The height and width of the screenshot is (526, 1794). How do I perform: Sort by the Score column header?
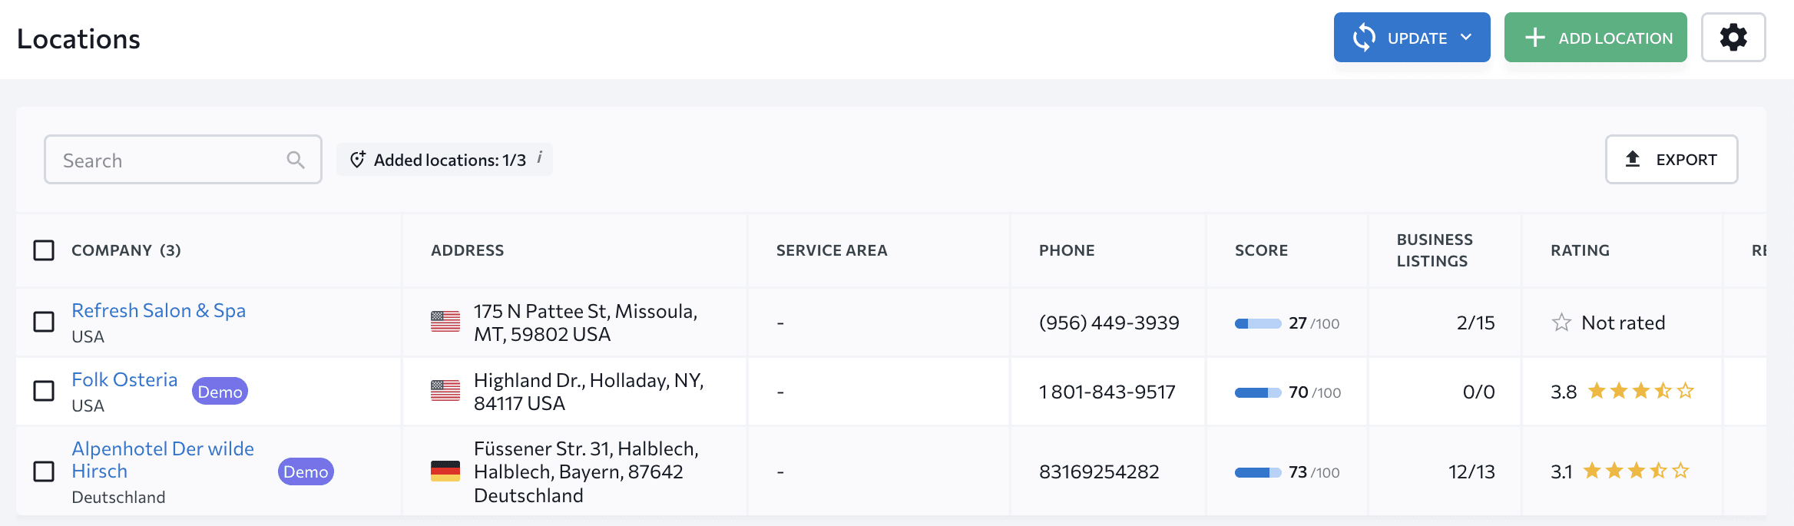(x=1261, y=250)
